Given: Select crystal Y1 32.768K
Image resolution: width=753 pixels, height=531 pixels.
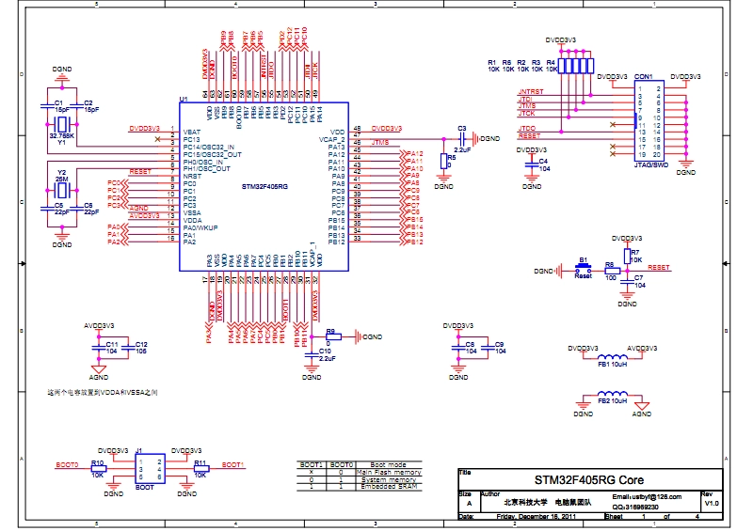Looking at the screenshot, I should click(x=62, y=125).
